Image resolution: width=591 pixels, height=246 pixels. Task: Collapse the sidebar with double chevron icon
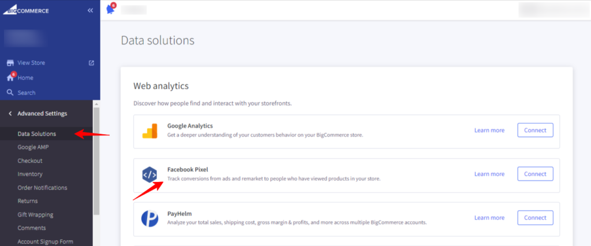tap(90, 10)
